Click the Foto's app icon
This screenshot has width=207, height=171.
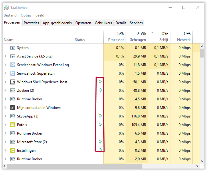point(13,125)
